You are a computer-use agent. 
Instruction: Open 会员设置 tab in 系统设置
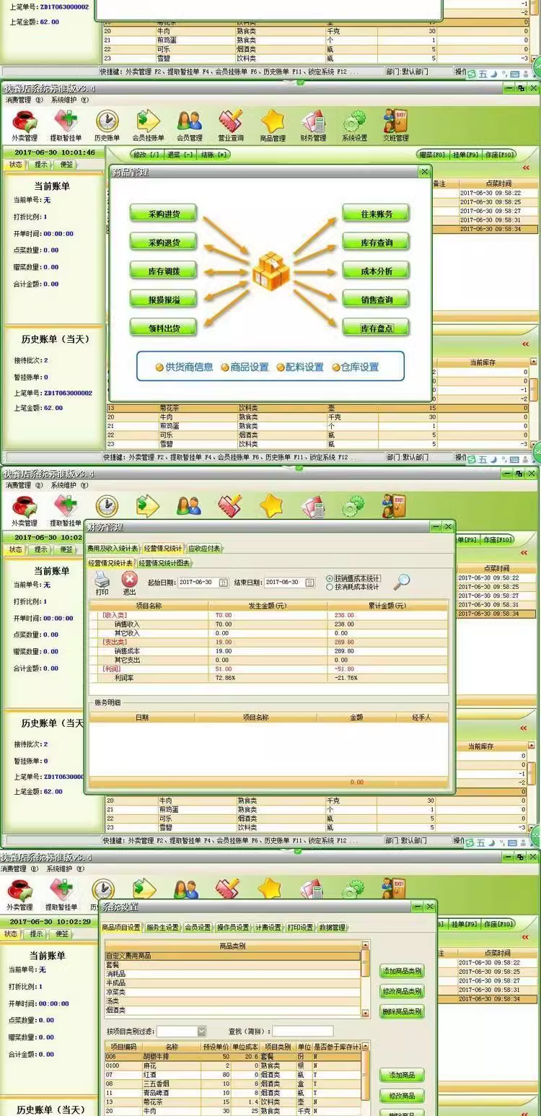pyautogui.click(x=198, y=928)
